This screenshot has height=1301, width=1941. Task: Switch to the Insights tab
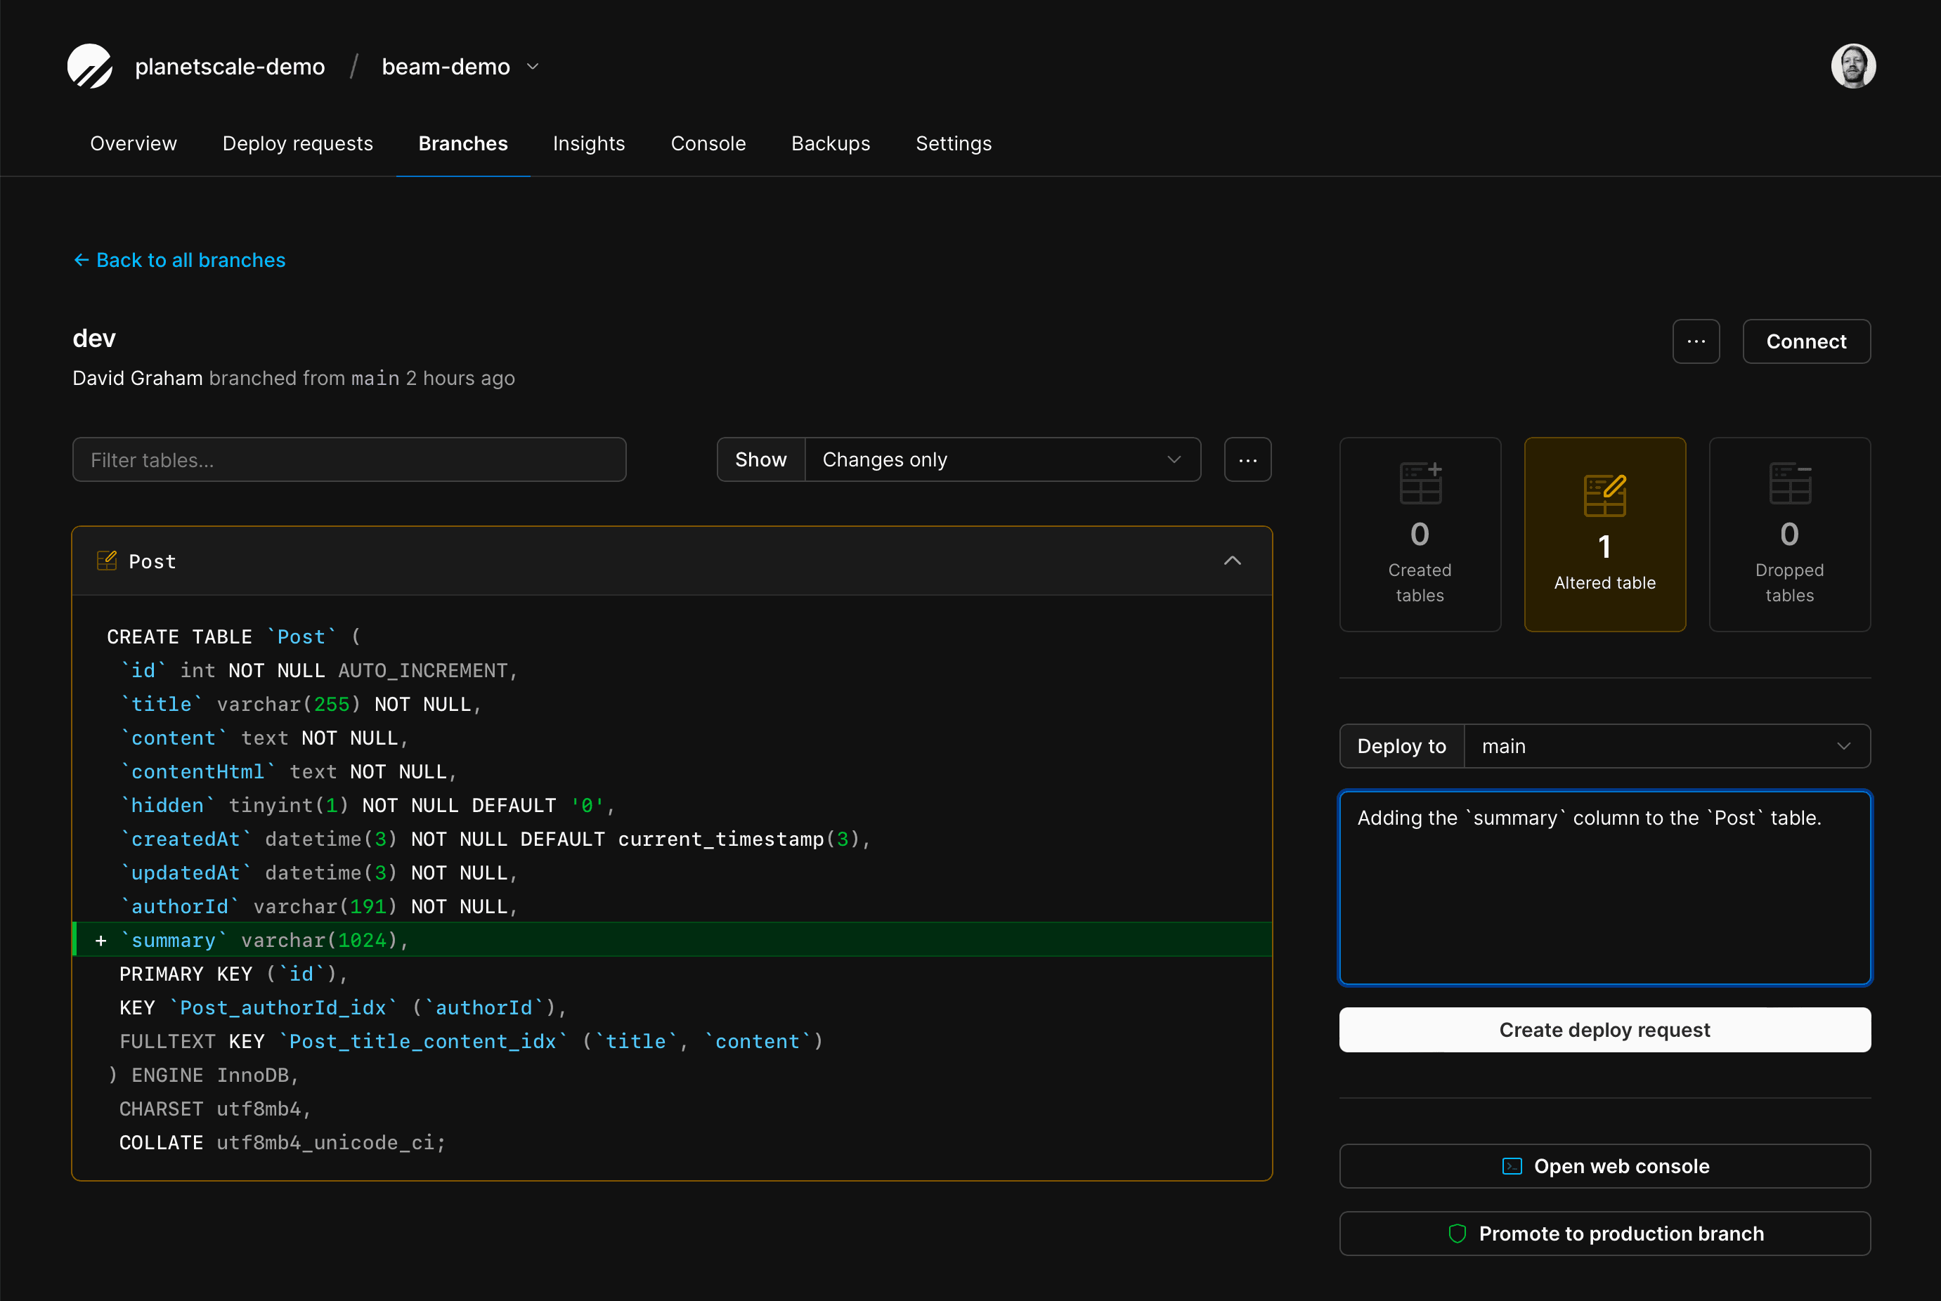(589, 143)
